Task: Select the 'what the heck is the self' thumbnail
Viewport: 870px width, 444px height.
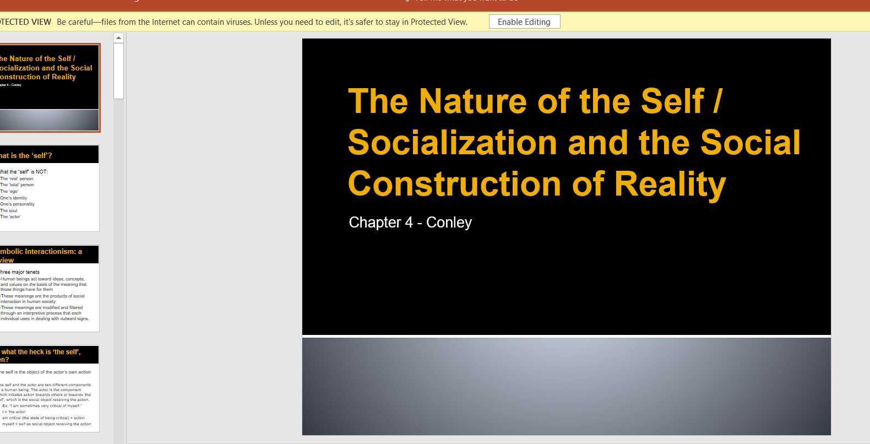Action: 50,389
